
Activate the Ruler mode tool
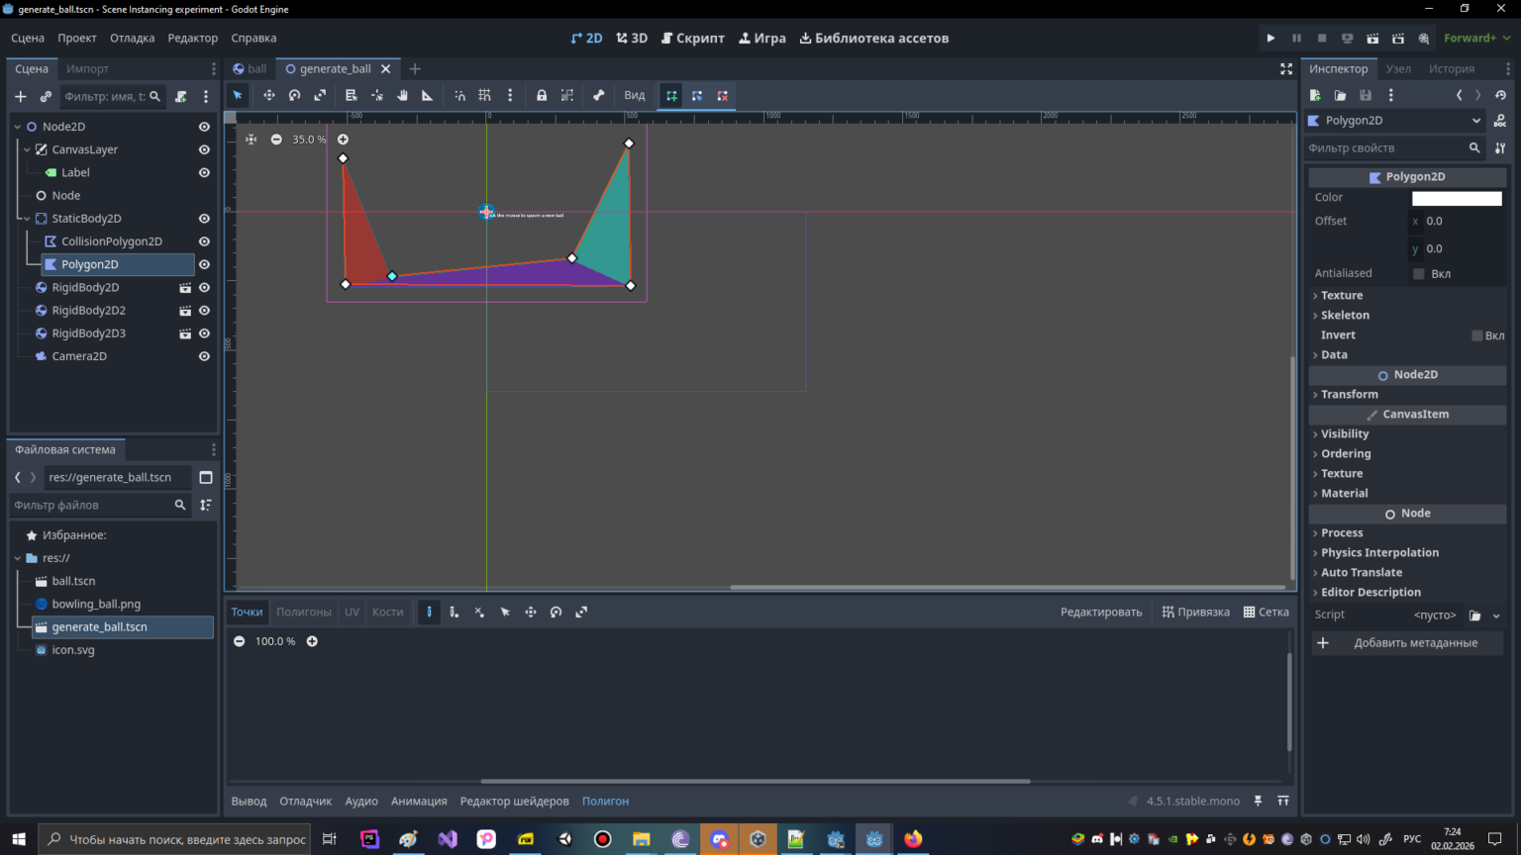(428, 96)
